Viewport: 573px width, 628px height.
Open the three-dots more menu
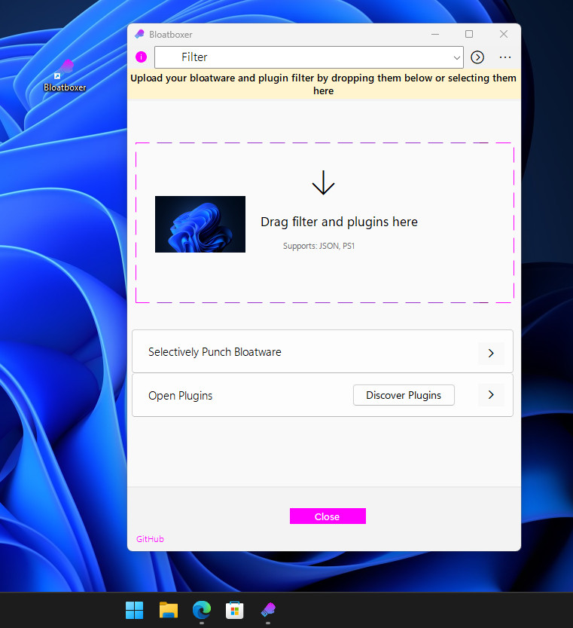click(x=505, y=57)
